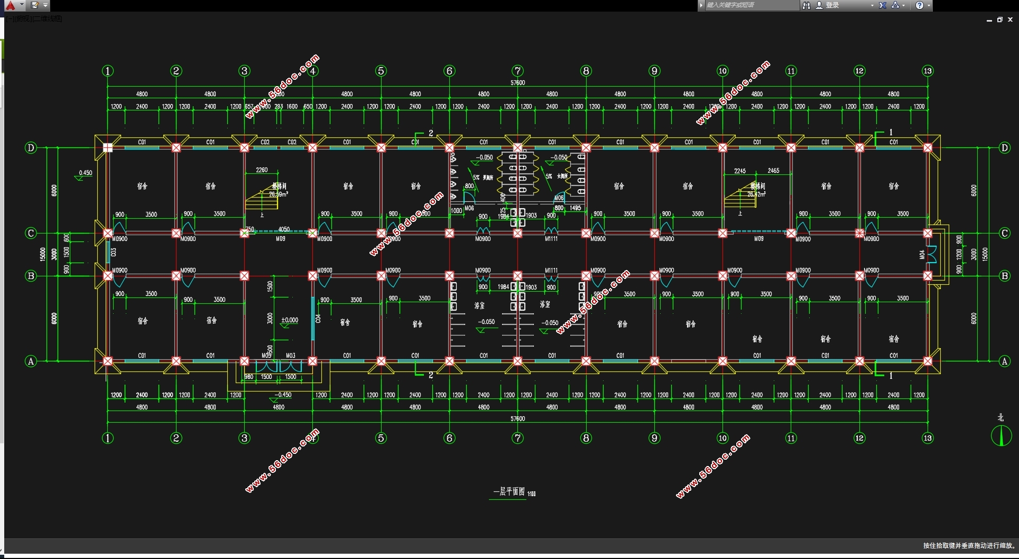Open the AutoCAD application menu (red A)
Image resolution: width=1019 pixels, height=559 pixels.
point(10,5)
